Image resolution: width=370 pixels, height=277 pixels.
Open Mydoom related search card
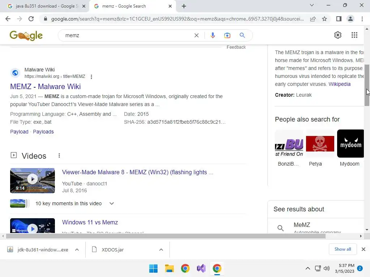click(x=350, y=148)
